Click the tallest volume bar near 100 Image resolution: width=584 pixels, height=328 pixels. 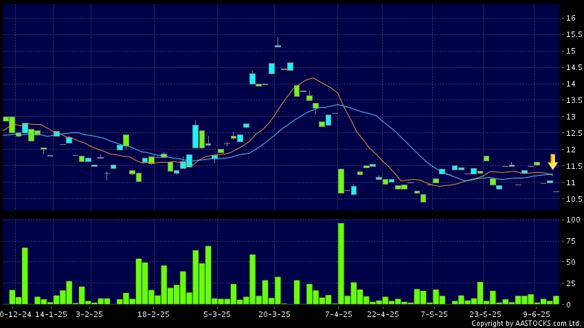pyautogui.click(x=341, y=263)
